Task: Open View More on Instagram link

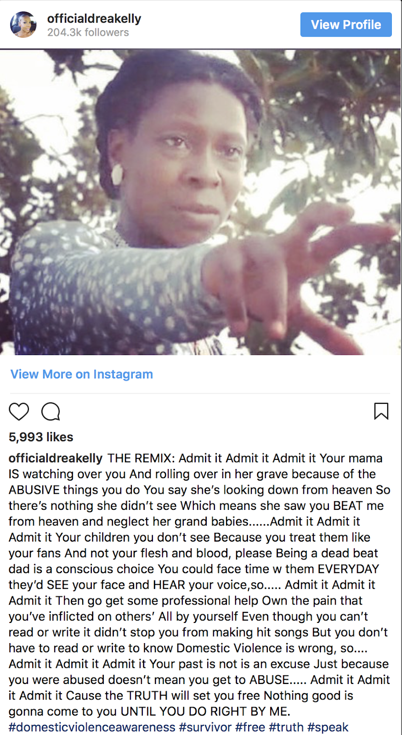Action: pos(82,374)
